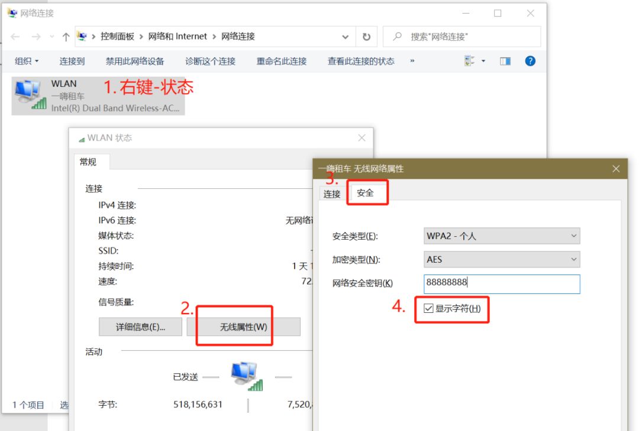Viewport: 639px width, 431px height.
Task: Close the 无线网络属性 dialog
Action: coord(616,169)
